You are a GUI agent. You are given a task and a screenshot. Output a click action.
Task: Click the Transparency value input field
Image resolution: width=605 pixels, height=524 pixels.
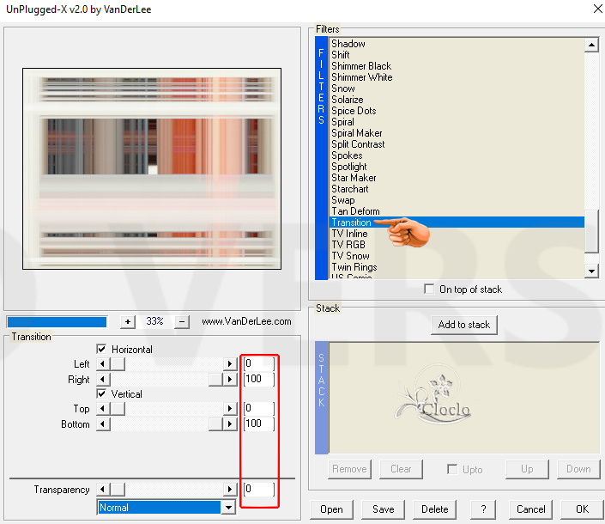point(258,490)
